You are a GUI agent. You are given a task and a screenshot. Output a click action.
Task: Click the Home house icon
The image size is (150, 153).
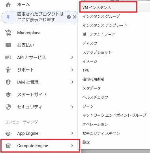click(x=8, y=5)
